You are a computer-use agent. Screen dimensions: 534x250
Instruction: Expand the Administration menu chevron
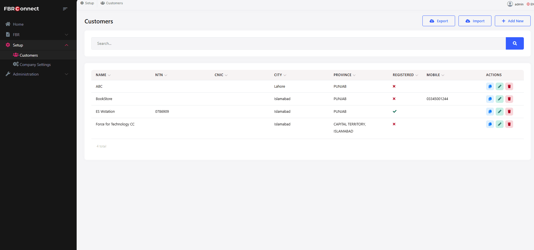(67, 74)
